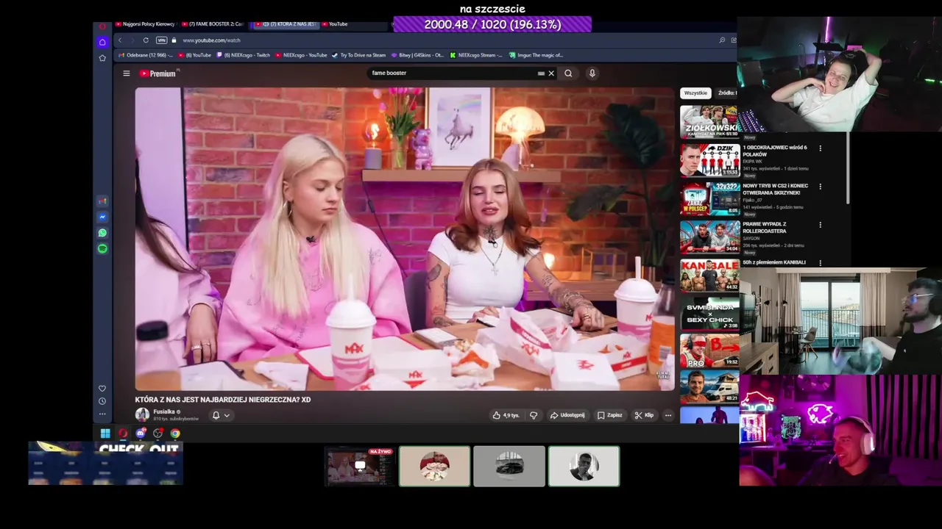Open the on-screen keyboard icon in search box

[x=541, y=73]
